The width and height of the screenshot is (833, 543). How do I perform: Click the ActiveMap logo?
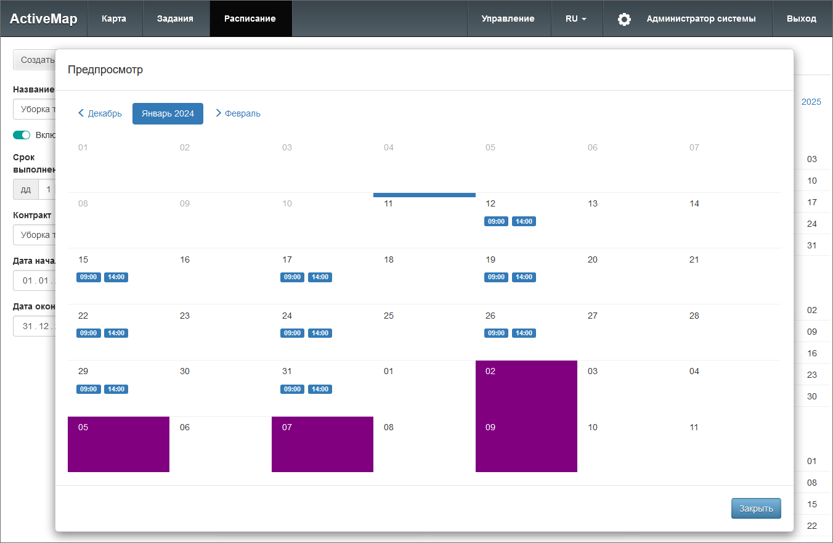point(44,18)
